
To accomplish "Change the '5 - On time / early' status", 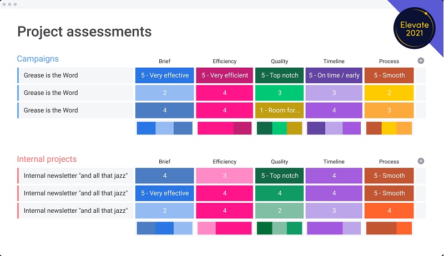I will coord(334,75).
